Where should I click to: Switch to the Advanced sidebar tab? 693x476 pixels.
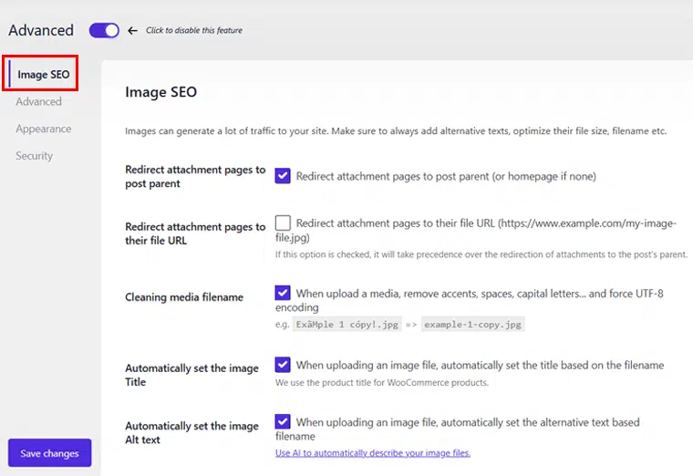39,101
